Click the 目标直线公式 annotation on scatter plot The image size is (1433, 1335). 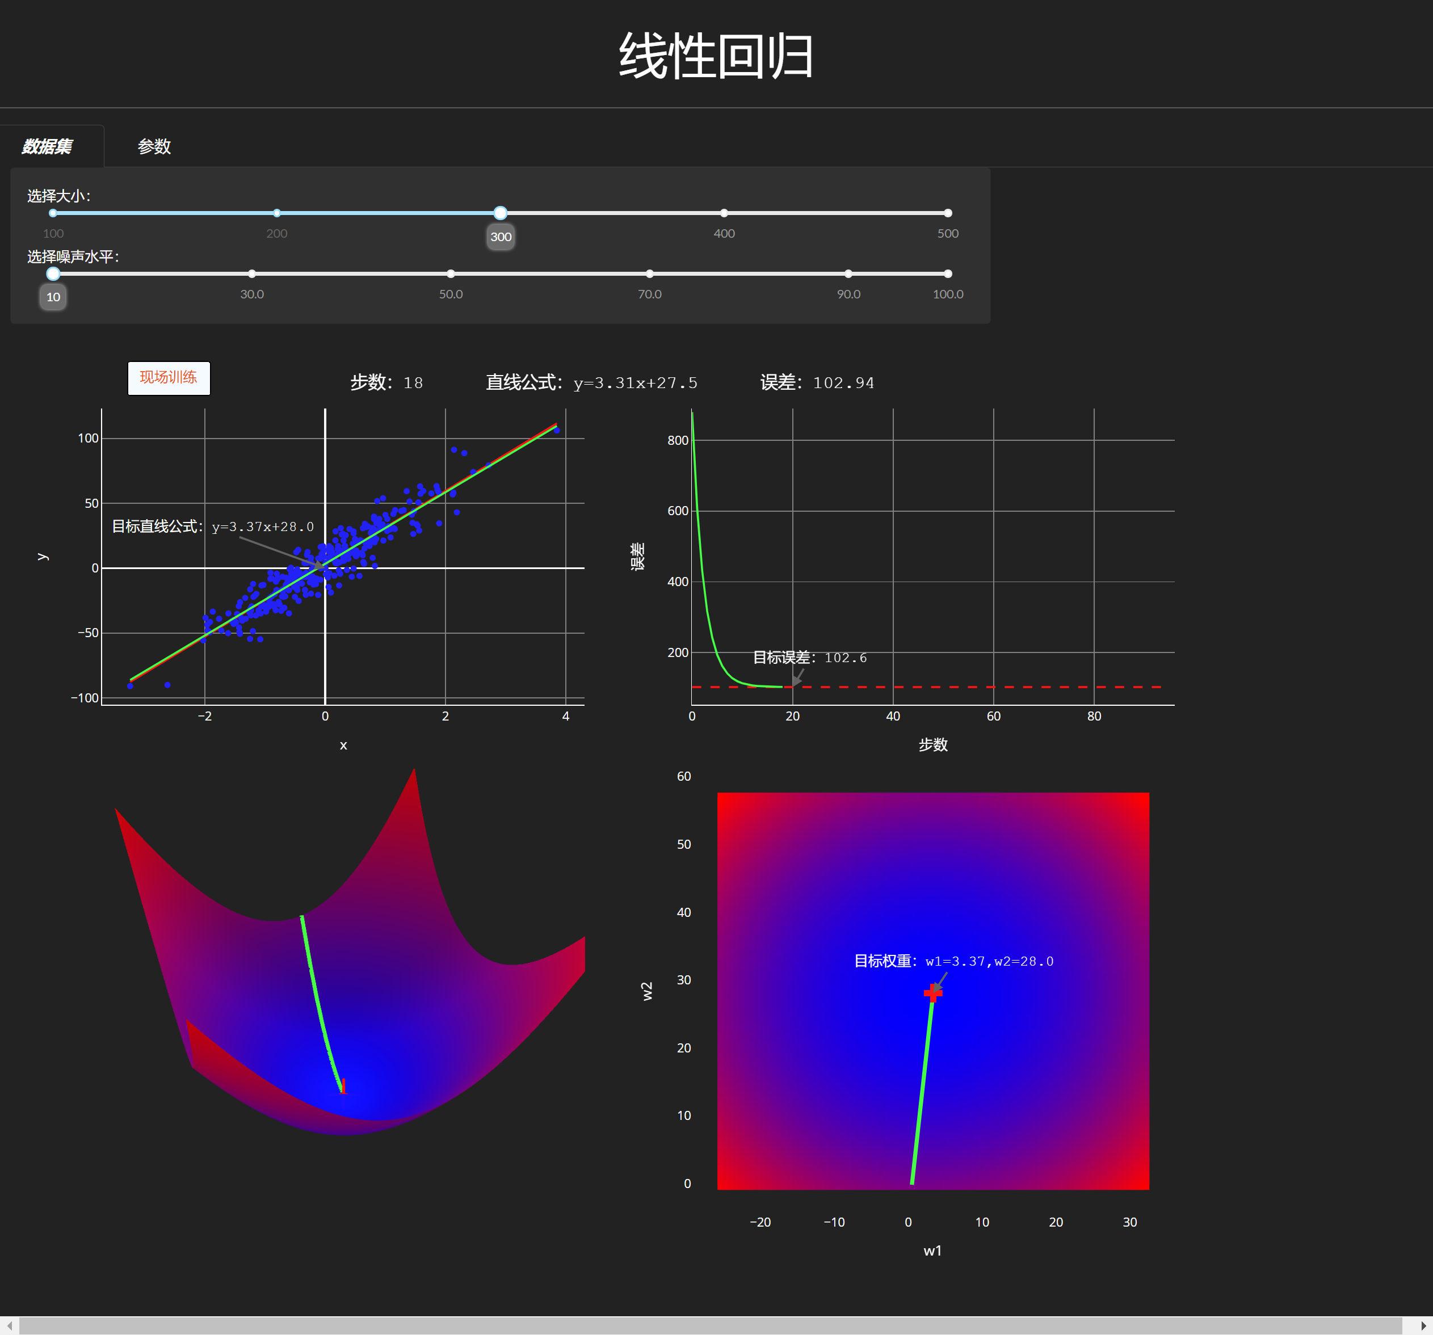(213, 527)
